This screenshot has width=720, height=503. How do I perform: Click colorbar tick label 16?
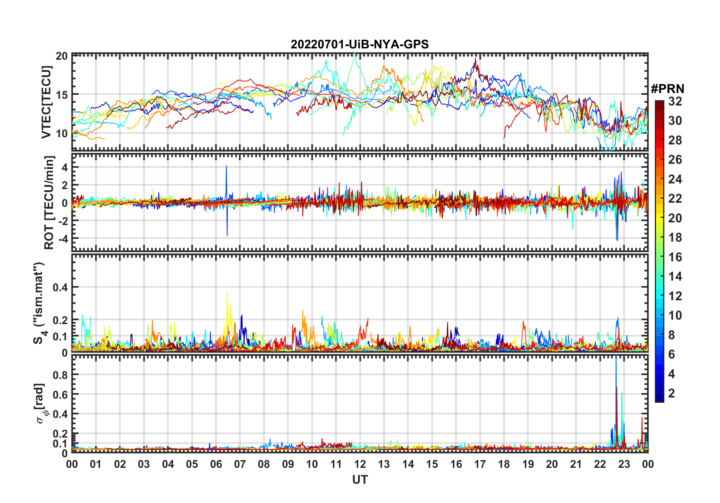(x=675, y=257)
